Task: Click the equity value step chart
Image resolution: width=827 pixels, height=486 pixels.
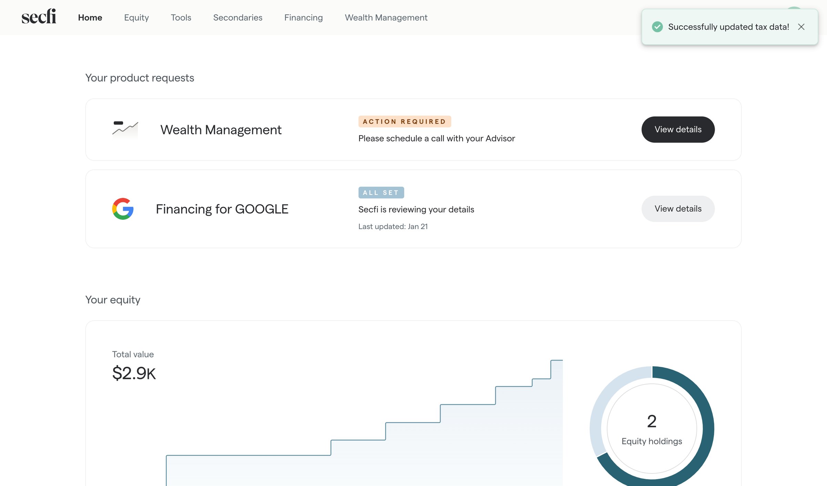Action: (x=364, y=423)
